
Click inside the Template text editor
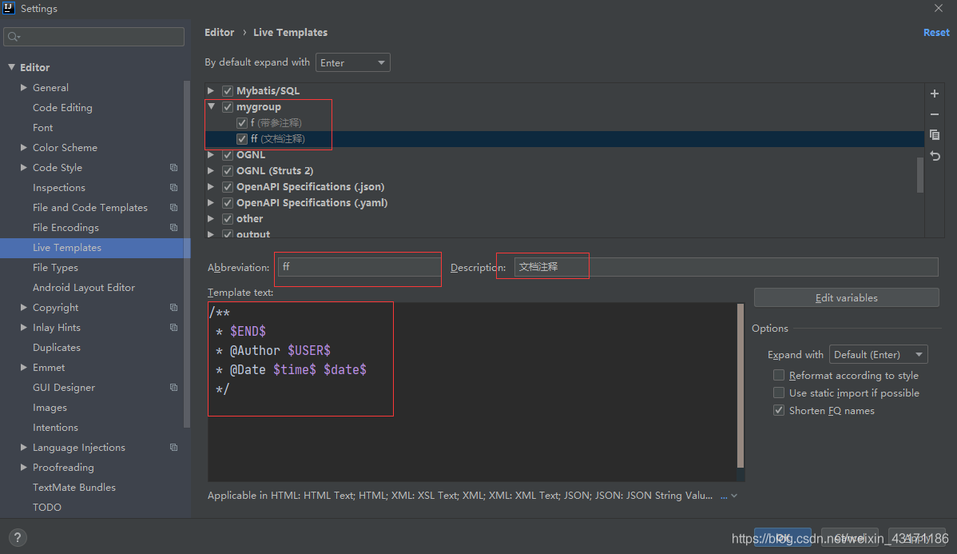(472, 393)
